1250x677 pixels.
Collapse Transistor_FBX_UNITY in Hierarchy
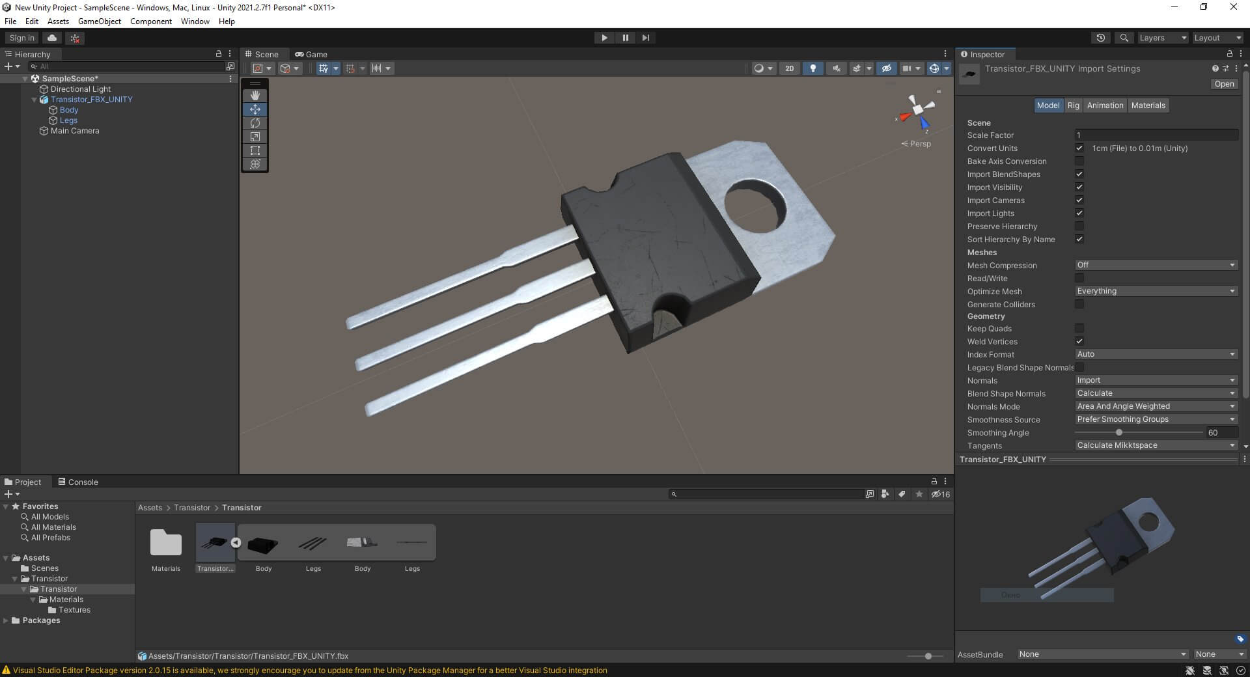35,100
